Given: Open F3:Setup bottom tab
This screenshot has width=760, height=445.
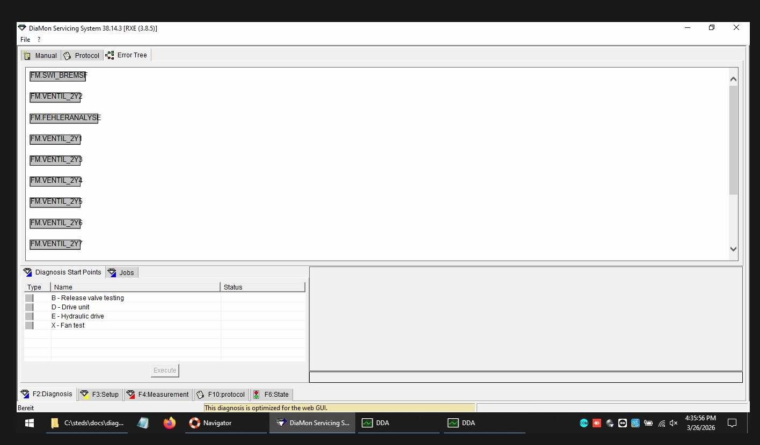Looking at the screenshot, I should 100,394.
